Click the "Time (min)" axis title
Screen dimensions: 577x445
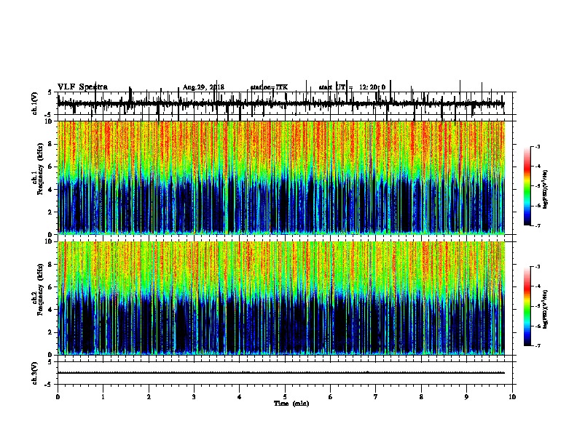click(291, 404)
